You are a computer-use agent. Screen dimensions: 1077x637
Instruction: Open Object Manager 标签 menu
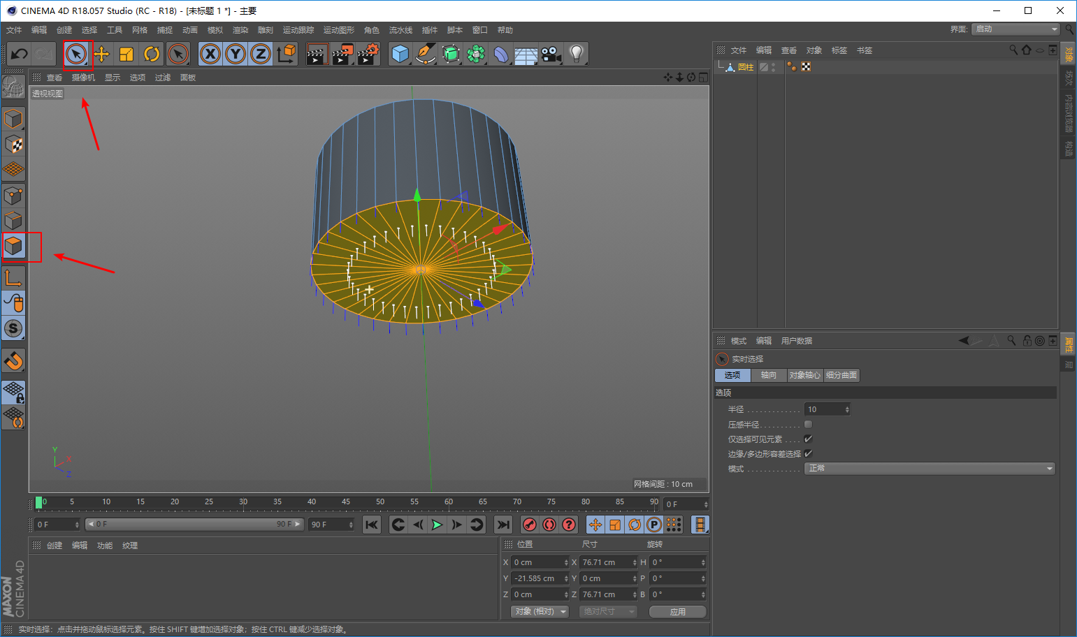[839, 50]
